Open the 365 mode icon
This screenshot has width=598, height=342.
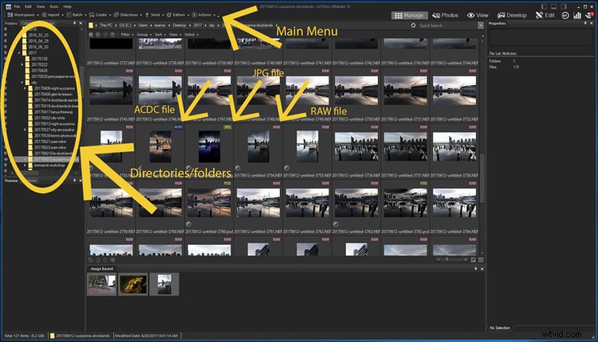click(x=565, y=15)
